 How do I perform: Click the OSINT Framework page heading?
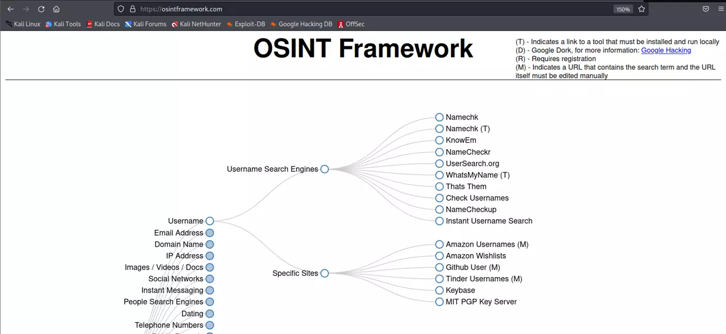pyautogui.click(x=363, y=48)
